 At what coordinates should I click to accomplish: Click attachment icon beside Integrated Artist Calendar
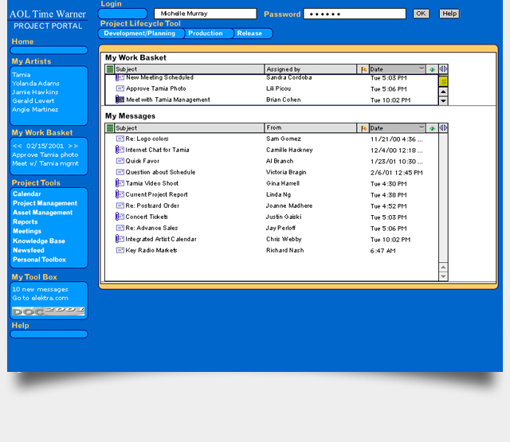coord(120,239)
